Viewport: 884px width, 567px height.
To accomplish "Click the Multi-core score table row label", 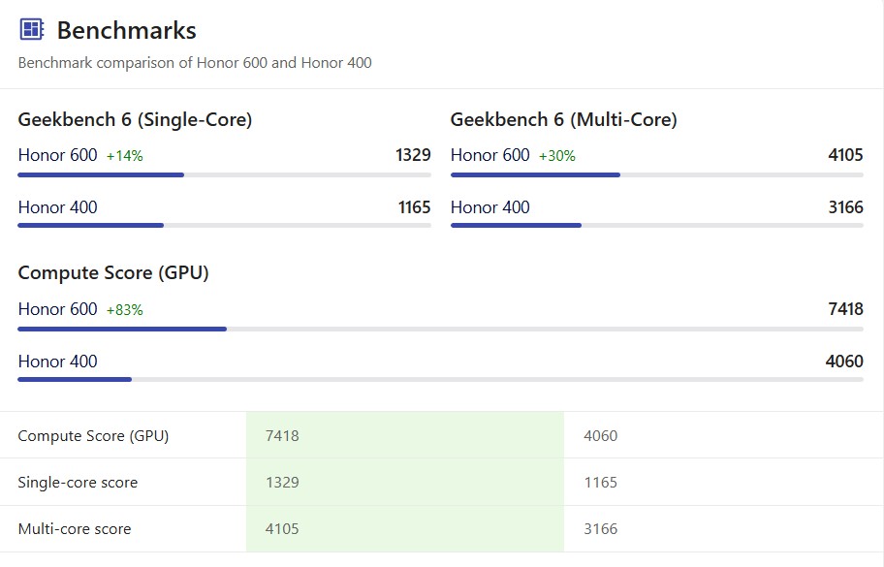I will click(x=75, y=528).
